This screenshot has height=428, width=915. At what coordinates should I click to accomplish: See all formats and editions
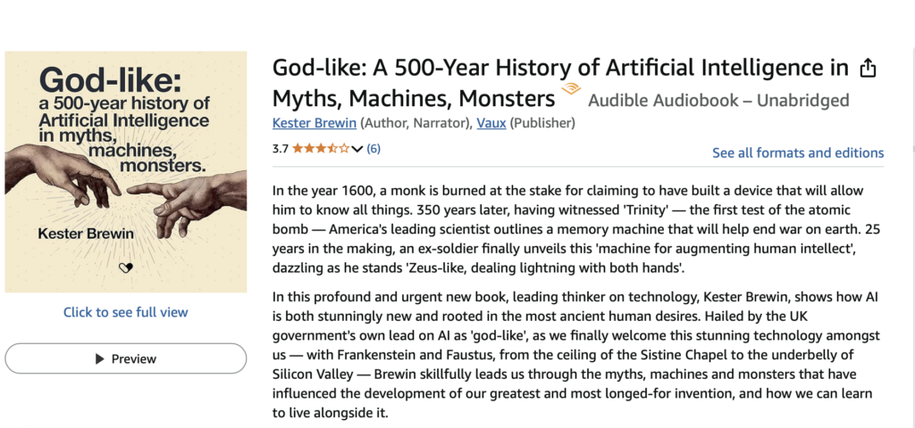click(798, 152)
